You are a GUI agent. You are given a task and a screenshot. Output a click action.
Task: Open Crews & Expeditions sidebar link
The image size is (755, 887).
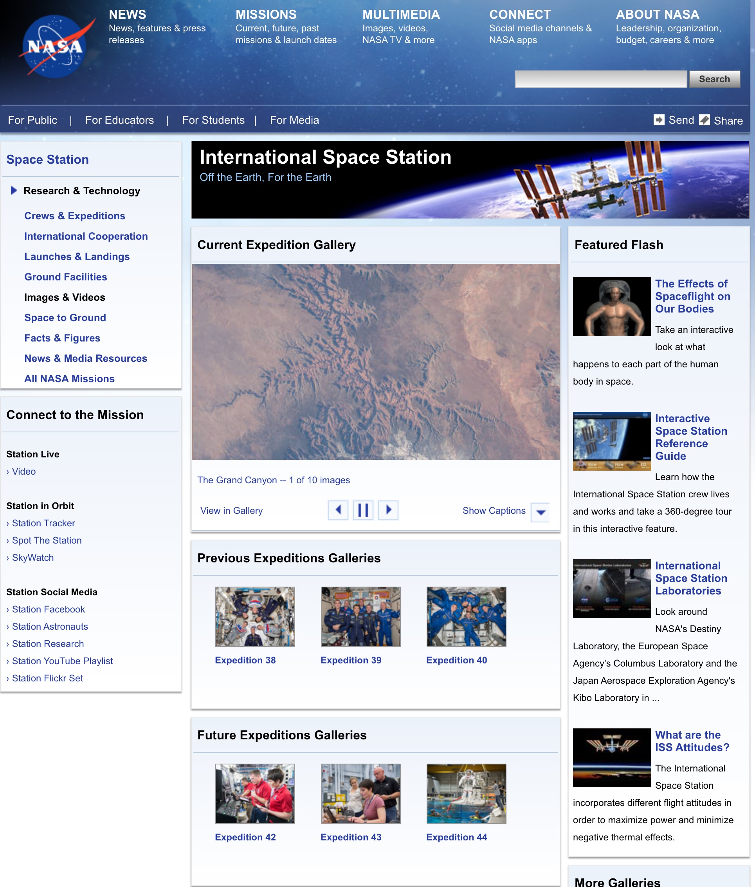pos(74,216)
